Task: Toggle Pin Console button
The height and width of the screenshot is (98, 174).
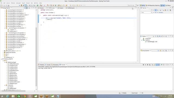Action: tap(161, 65)
